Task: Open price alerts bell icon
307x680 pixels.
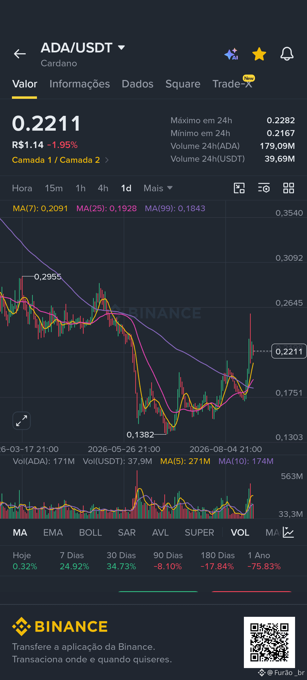Action: point(287,54)
